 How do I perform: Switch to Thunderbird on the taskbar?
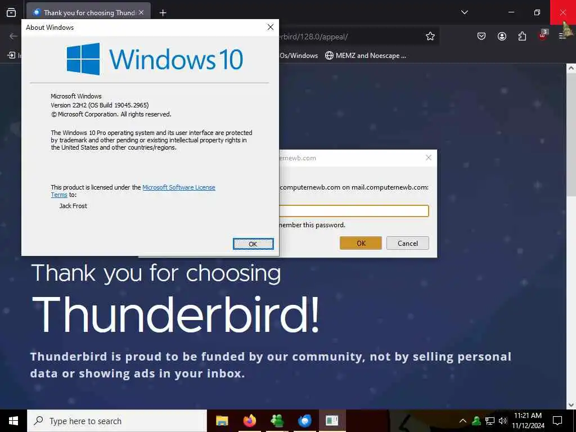tap(304, 421)
